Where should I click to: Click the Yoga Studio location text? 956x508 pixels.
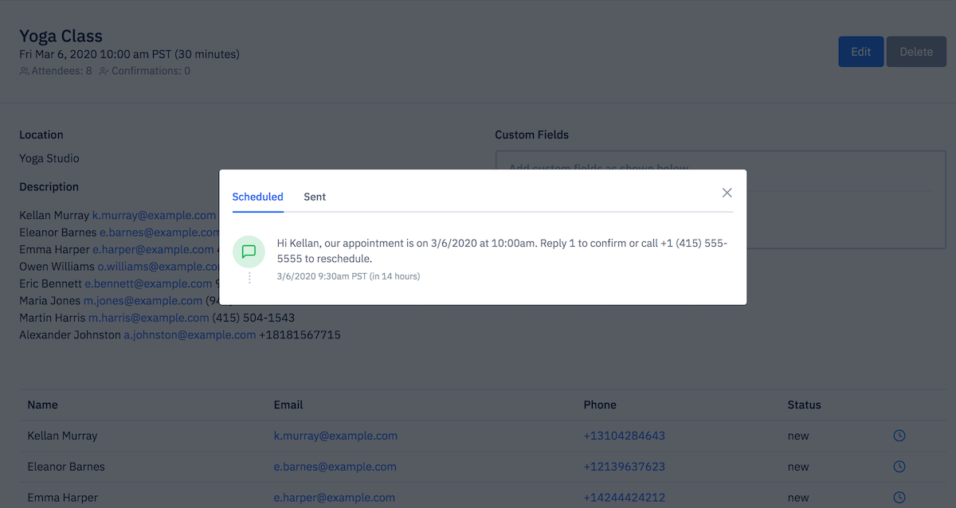pos(49,158)
